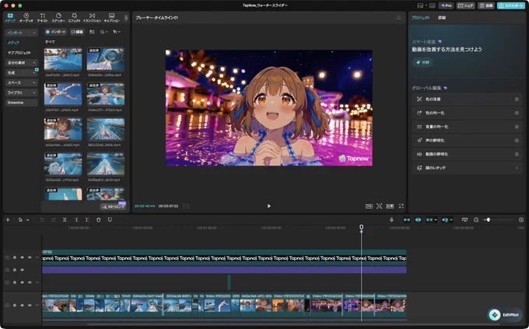Hide the main video track
The image size is (529, 329).
click(x=23, y=306)
